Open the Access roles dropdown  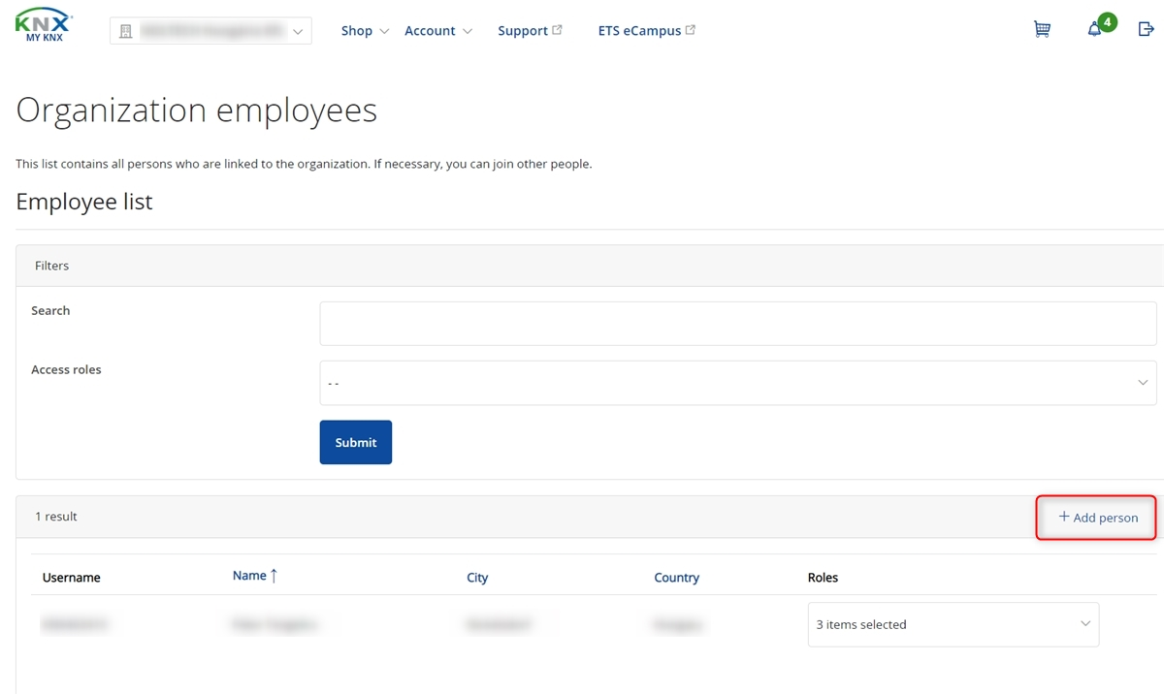click(x=737, y=383)
